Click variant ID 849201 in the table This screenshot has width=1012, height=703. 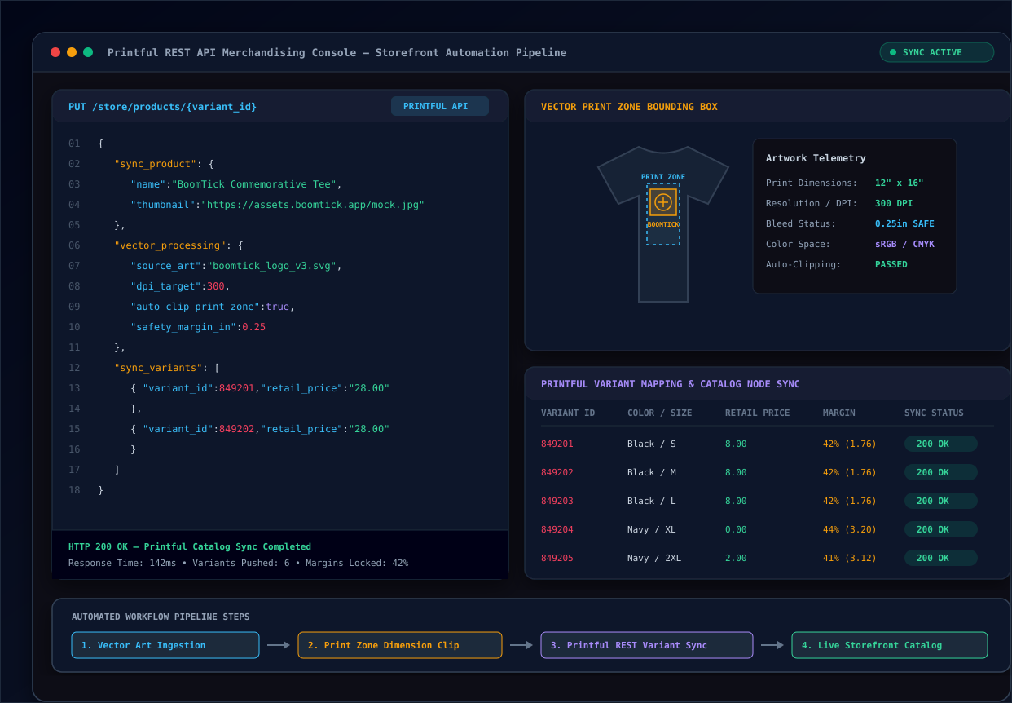point(557,444)
